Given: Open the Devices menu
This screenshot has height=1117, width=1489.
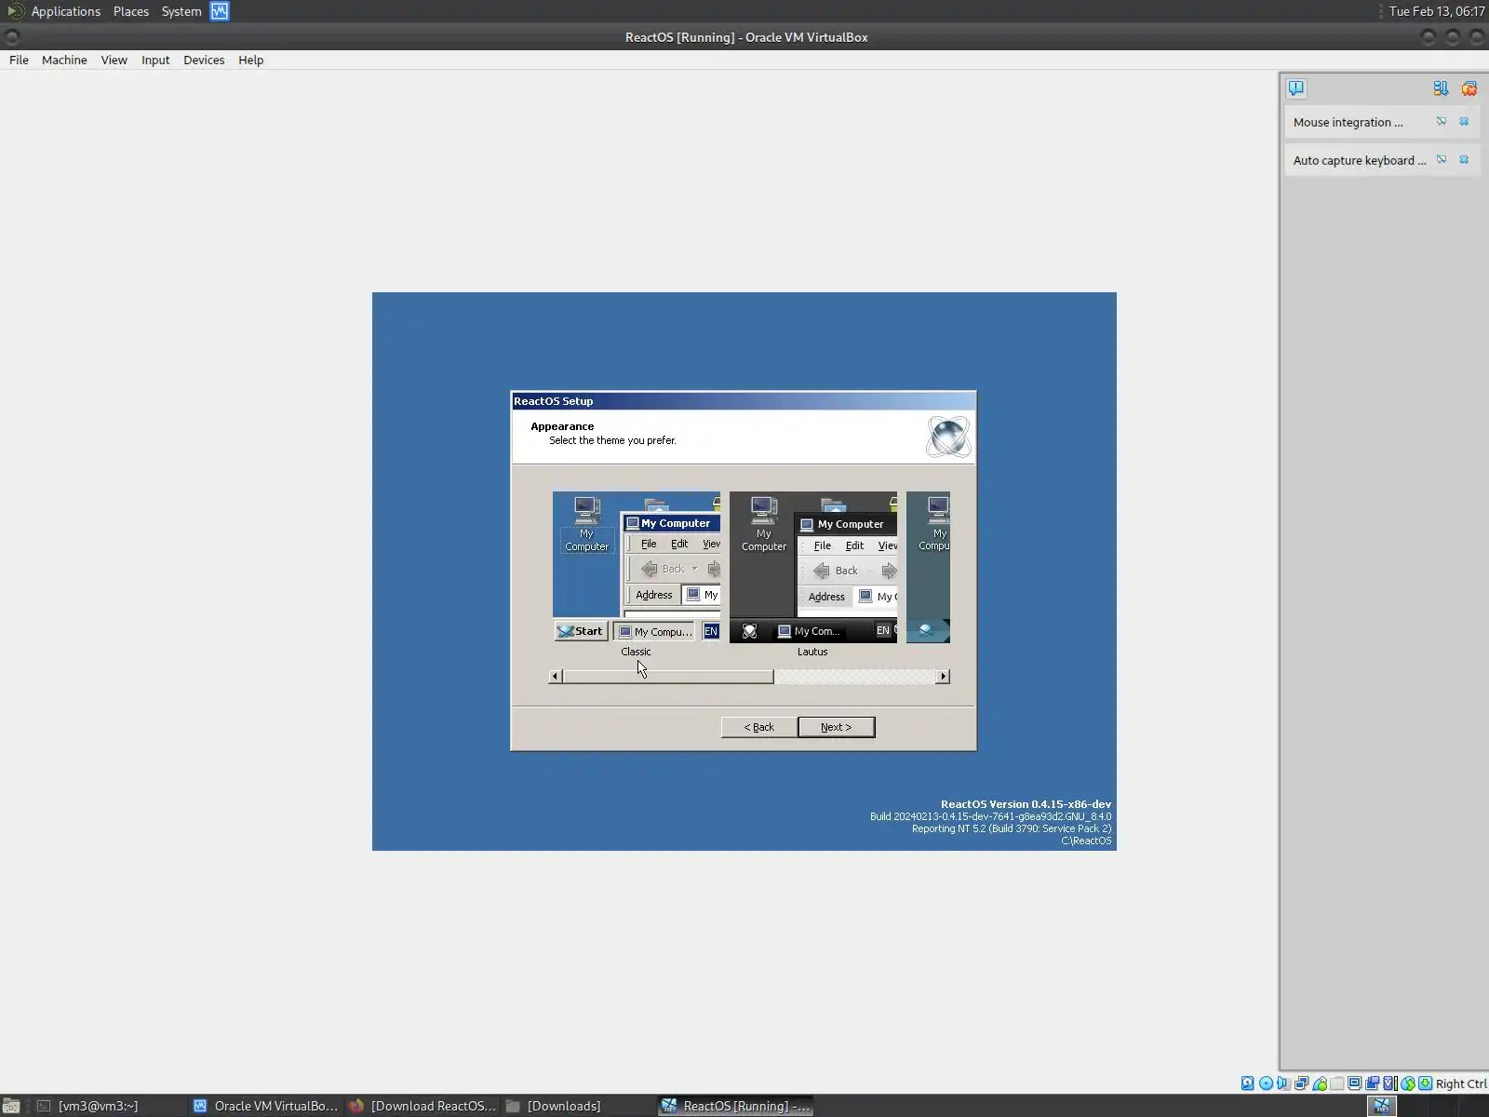Looking at the screenshot, I should pyautogui.click(x=204, y=60).
